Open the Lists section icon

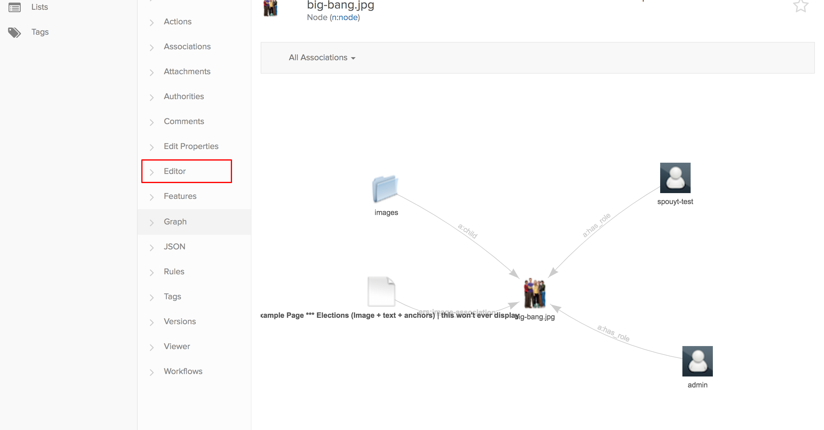click(14, 7)
